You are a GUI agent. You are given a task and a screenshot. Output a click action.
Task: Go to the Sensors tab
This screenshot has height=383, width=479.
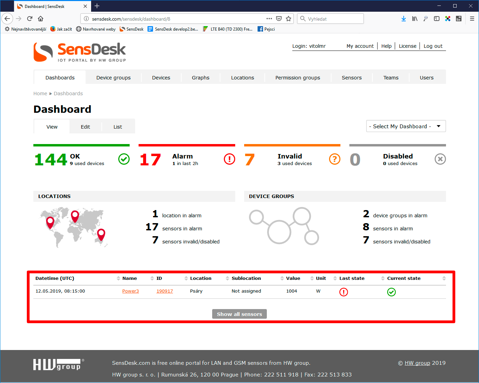[351, 77]
